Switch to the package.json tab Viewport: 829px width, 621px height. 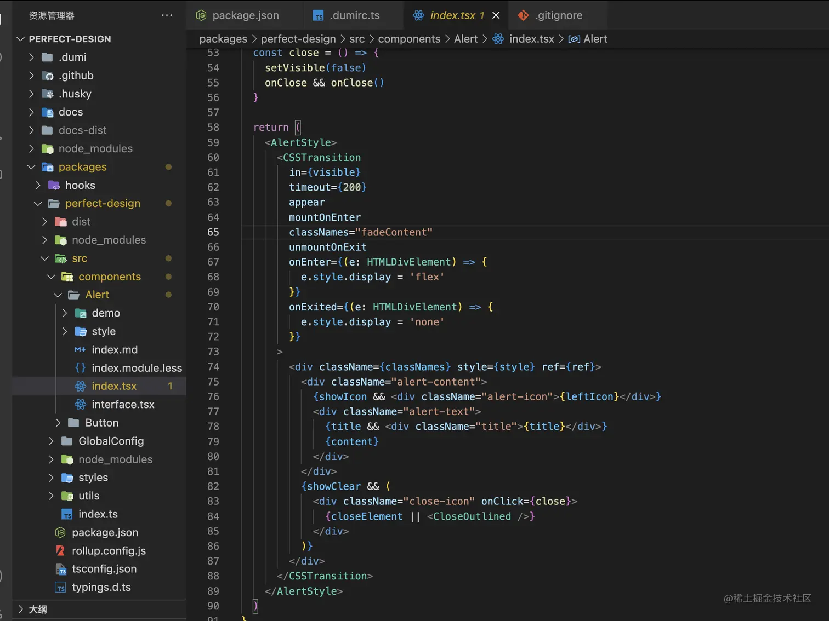click(245, 15)
